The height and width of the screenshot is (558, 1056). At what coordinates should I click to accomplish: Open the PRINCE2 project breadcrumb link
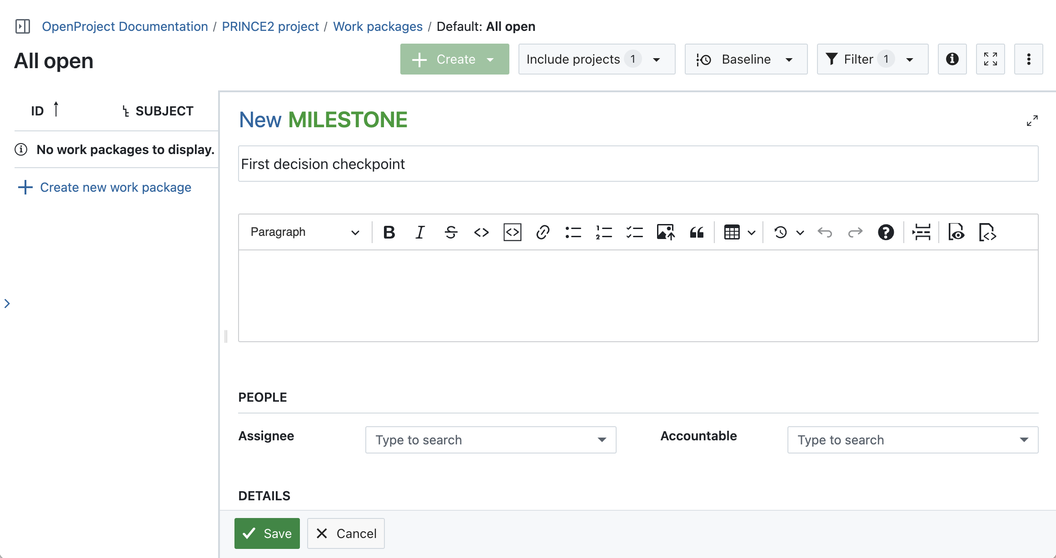point(270,26)
